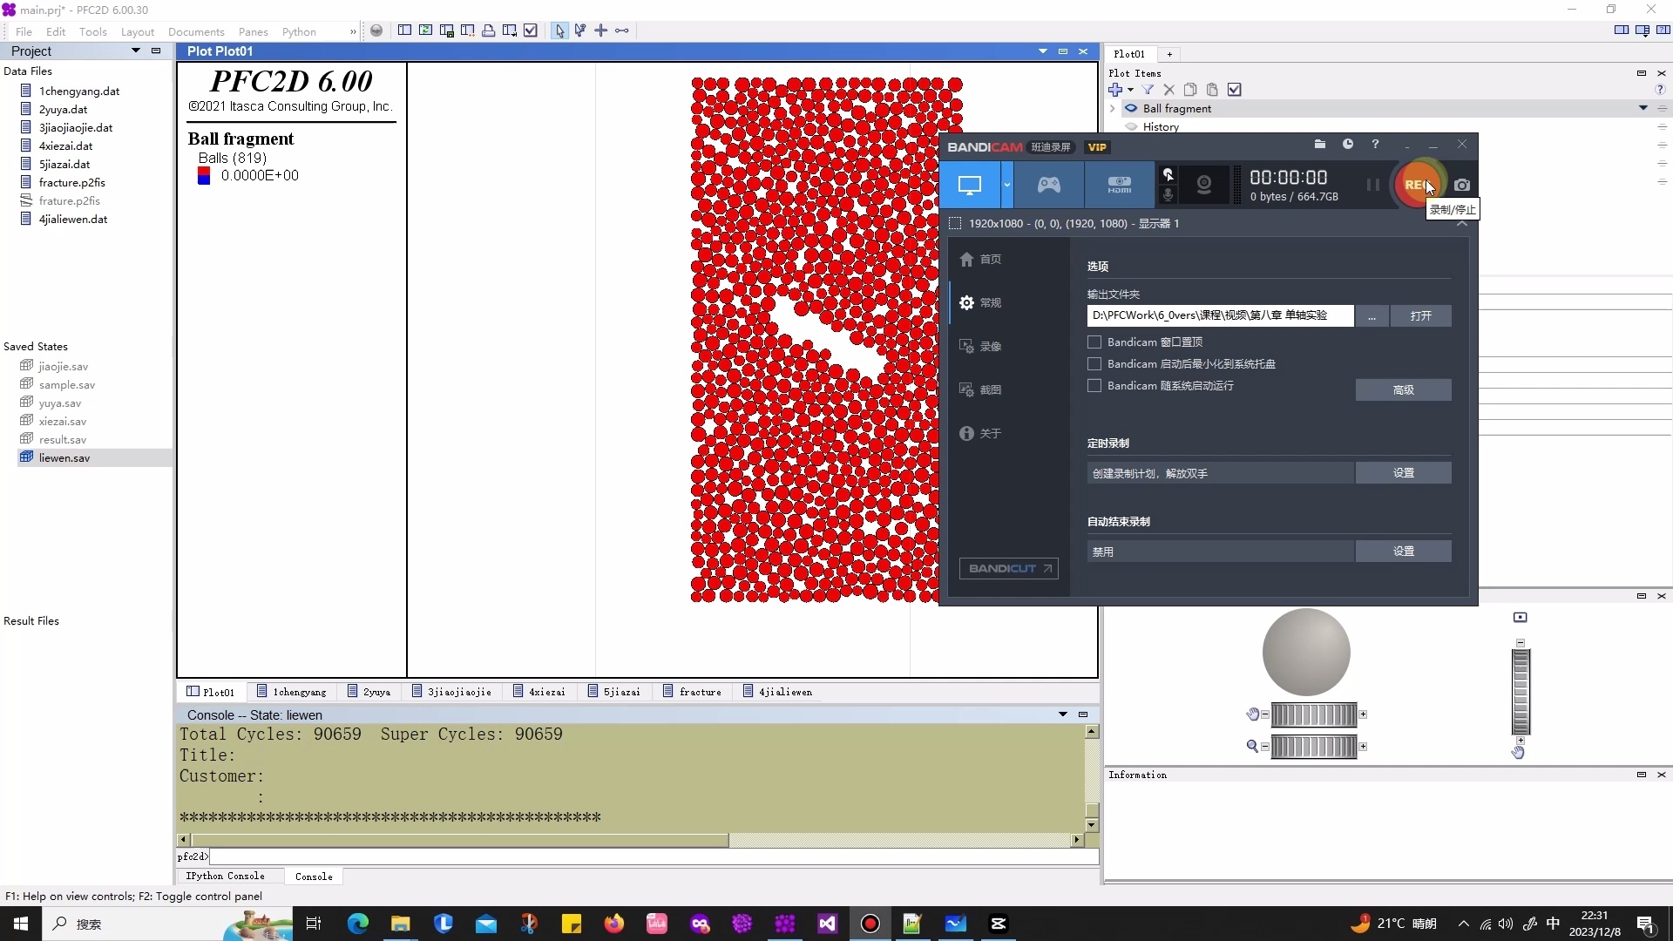
Task: Click the Bandicam webcam overlay icon
Action: (1203, 185)
